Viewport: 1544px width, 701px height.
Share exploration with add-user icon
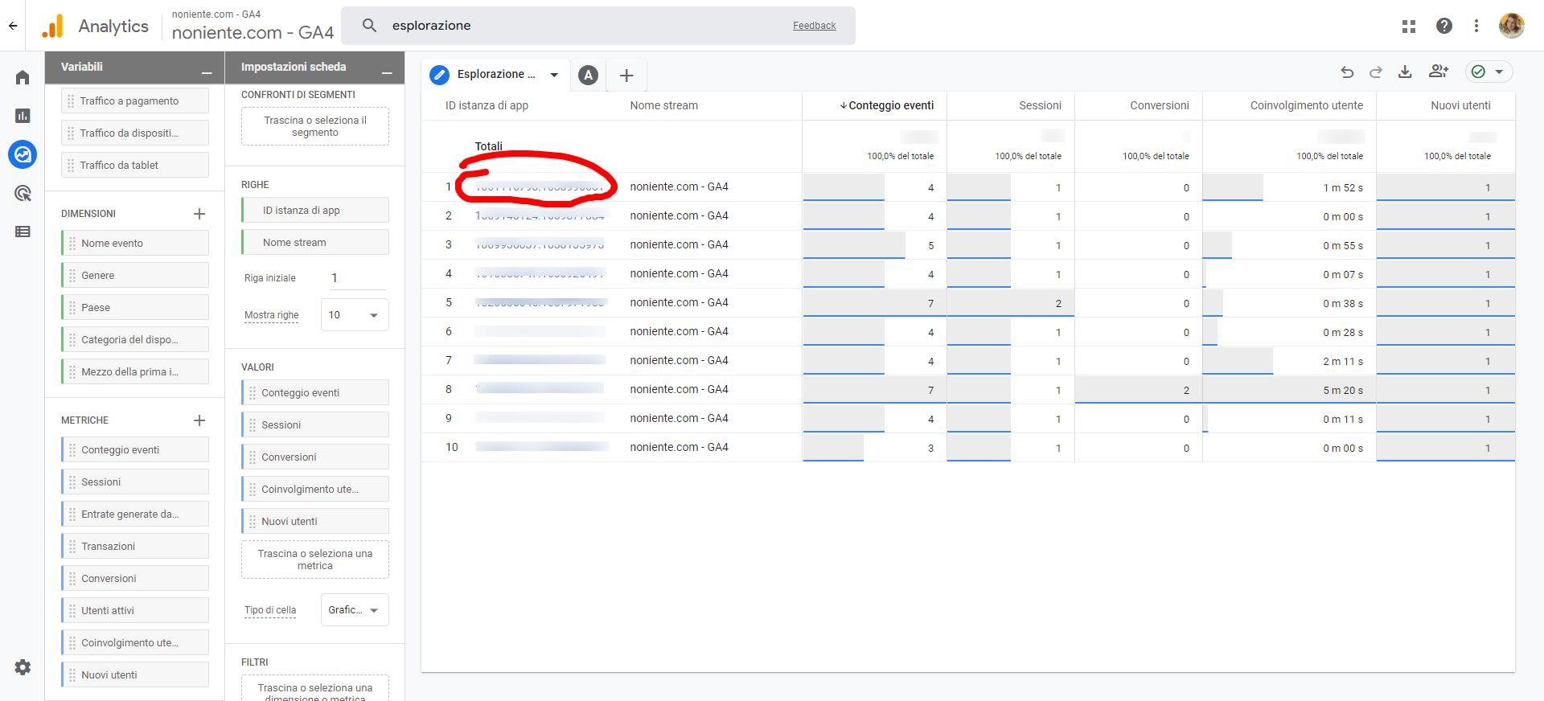(1439, 72)
